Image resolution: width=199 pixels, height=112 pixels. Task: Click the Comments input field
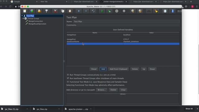coord(128,25)
